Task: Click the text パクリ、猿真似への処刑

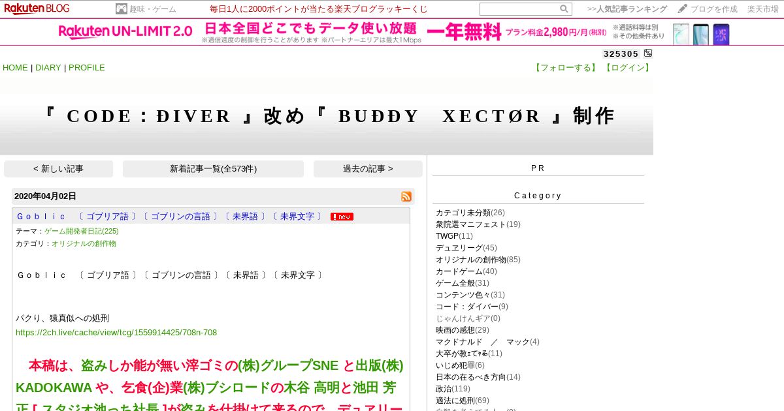Action: click(x=62, y=318)
